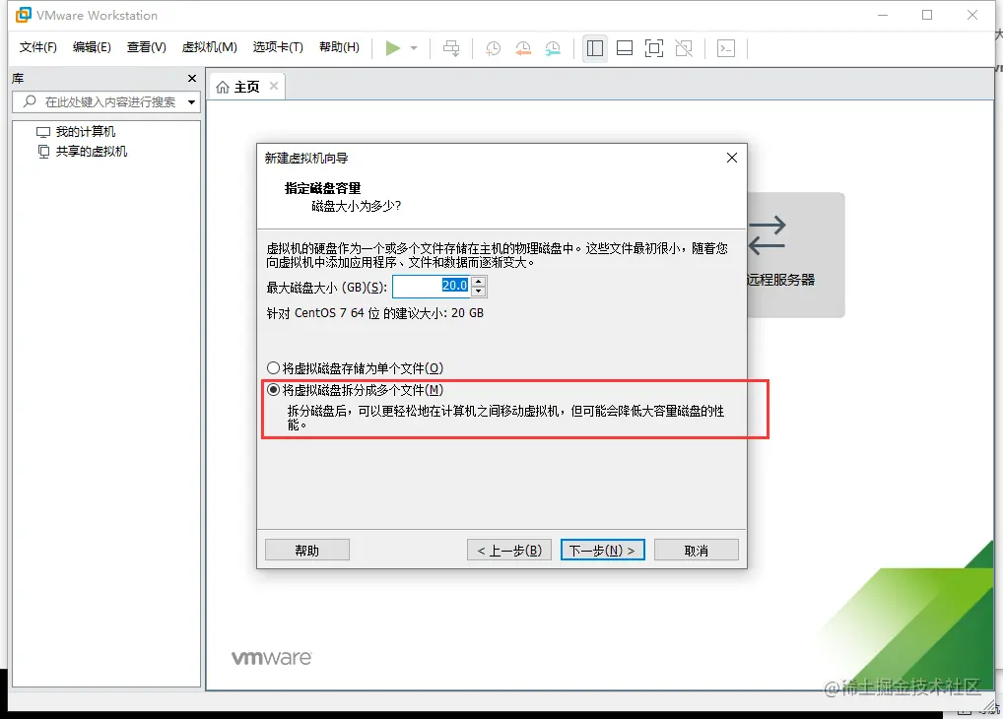The height and width of the screenshot is (719, 1003).
Task: Click the 针对 CentOS 7 64 位 recommended size text
Action: [374, 313]
